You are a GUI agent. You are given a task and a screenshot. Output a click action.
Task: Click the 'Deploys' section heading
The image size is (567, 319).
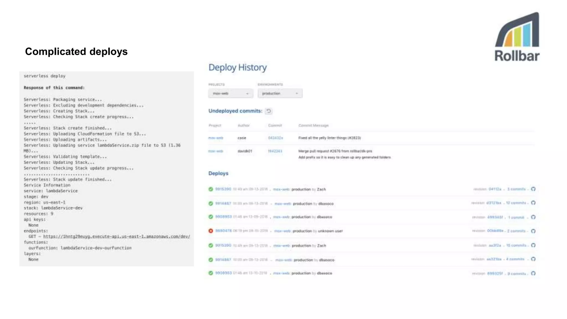pyautogui.click(x=218, y=173)
